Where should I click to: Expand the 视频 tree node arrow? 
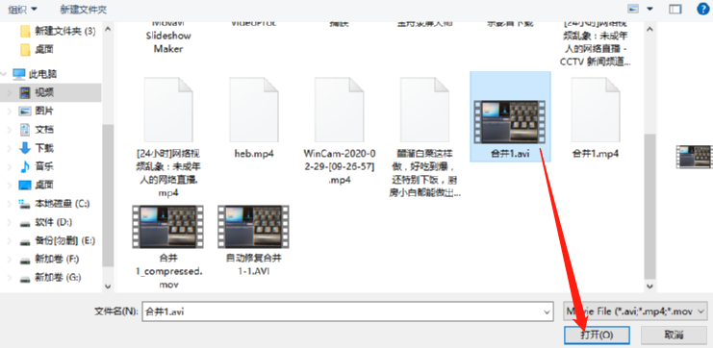tap(10, 92)
